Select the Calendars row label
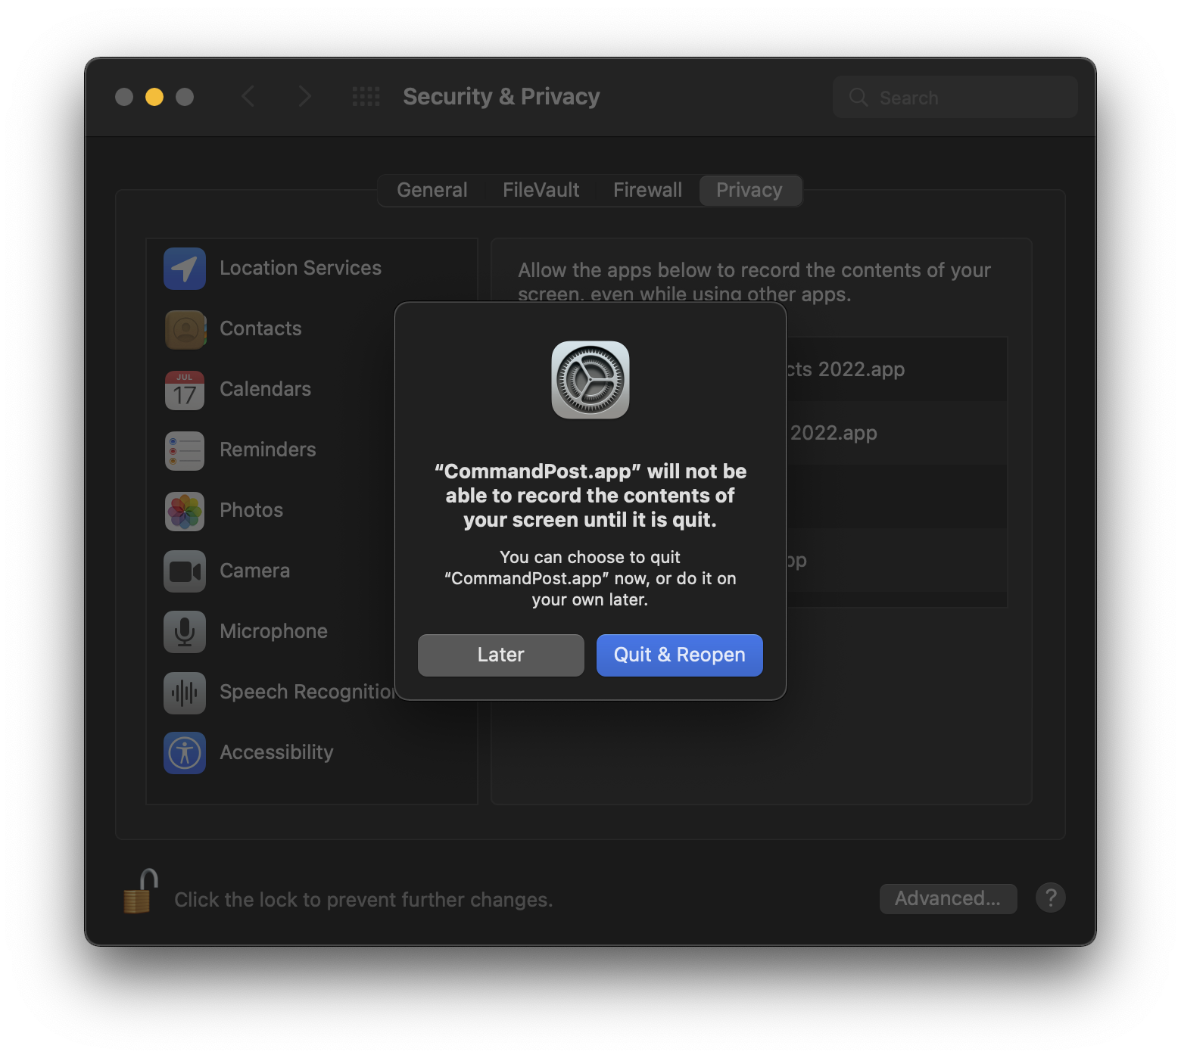This screenshot has height=1058, width=1181. (x=265, y=390)
